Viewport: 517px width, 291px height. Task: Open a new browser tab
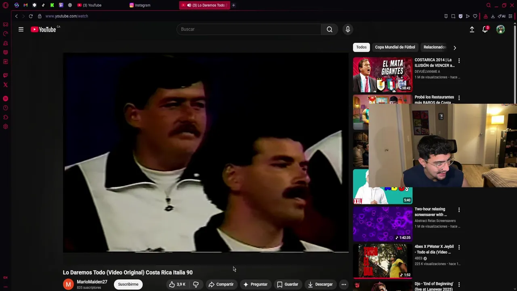233,5
